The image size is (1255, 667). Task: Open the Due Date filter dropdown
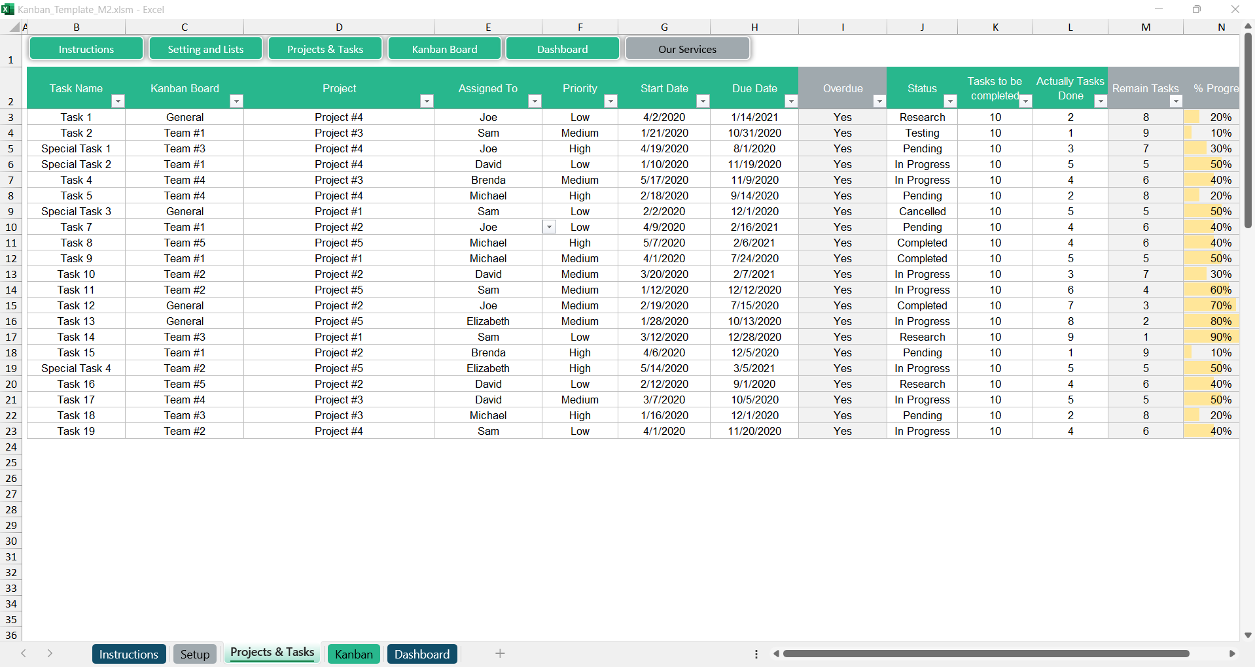pyautogui.click(x=791, y=101)
